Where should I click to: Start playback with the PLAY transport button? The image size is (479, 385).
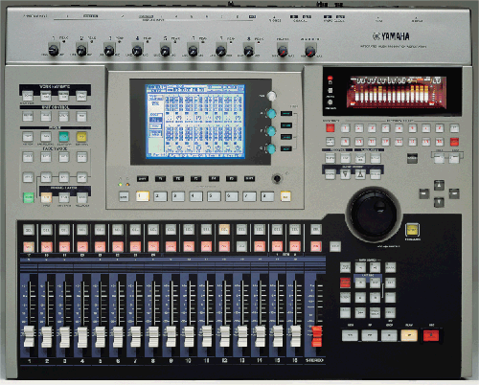pos(409,335)
